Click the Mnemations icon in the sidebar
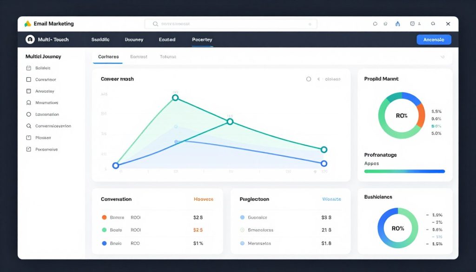 [x=29, y=103]
